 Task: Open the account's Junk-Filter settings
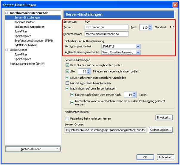(21, 31)
